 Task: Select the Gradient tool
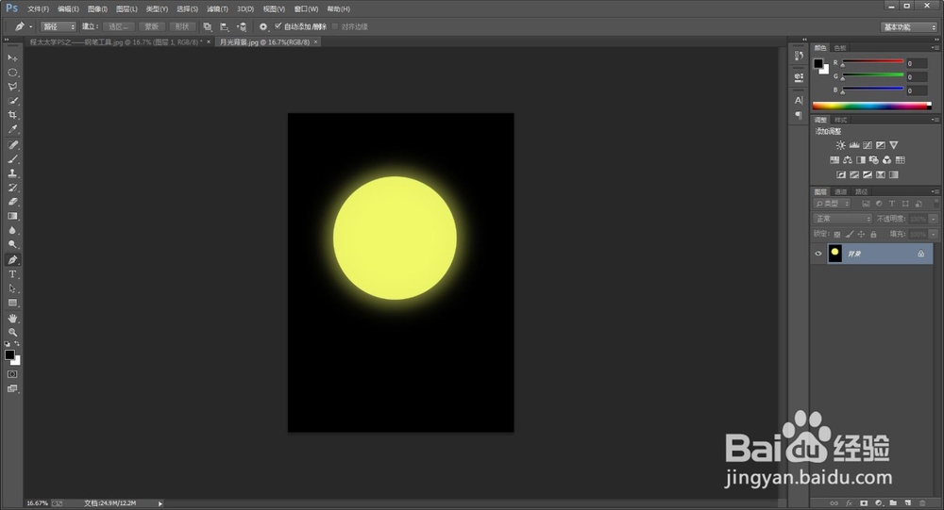point(12,216)
